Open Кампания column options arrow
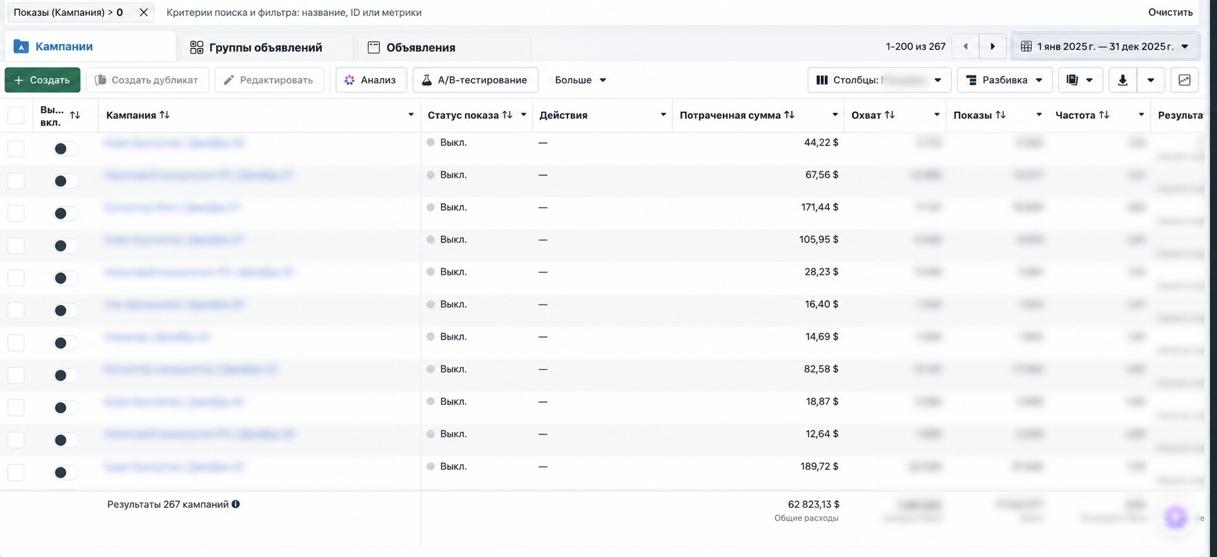 tap(411, 115)
